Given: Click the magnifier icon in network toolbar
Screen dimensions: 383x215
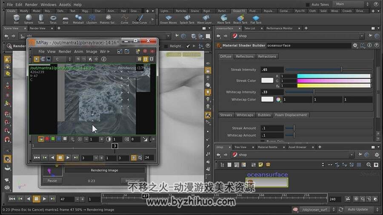Looking at the screenshot, I should click(369, 165).
